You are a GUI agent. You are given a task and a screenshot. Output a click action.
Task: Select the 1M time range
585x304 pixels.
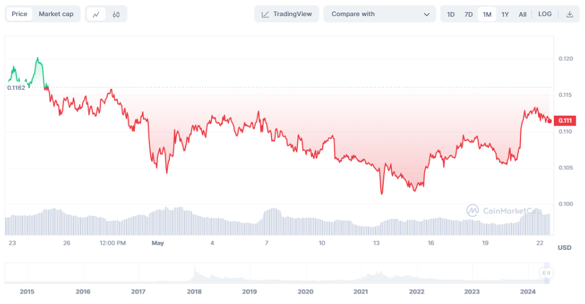click(487, 14)
